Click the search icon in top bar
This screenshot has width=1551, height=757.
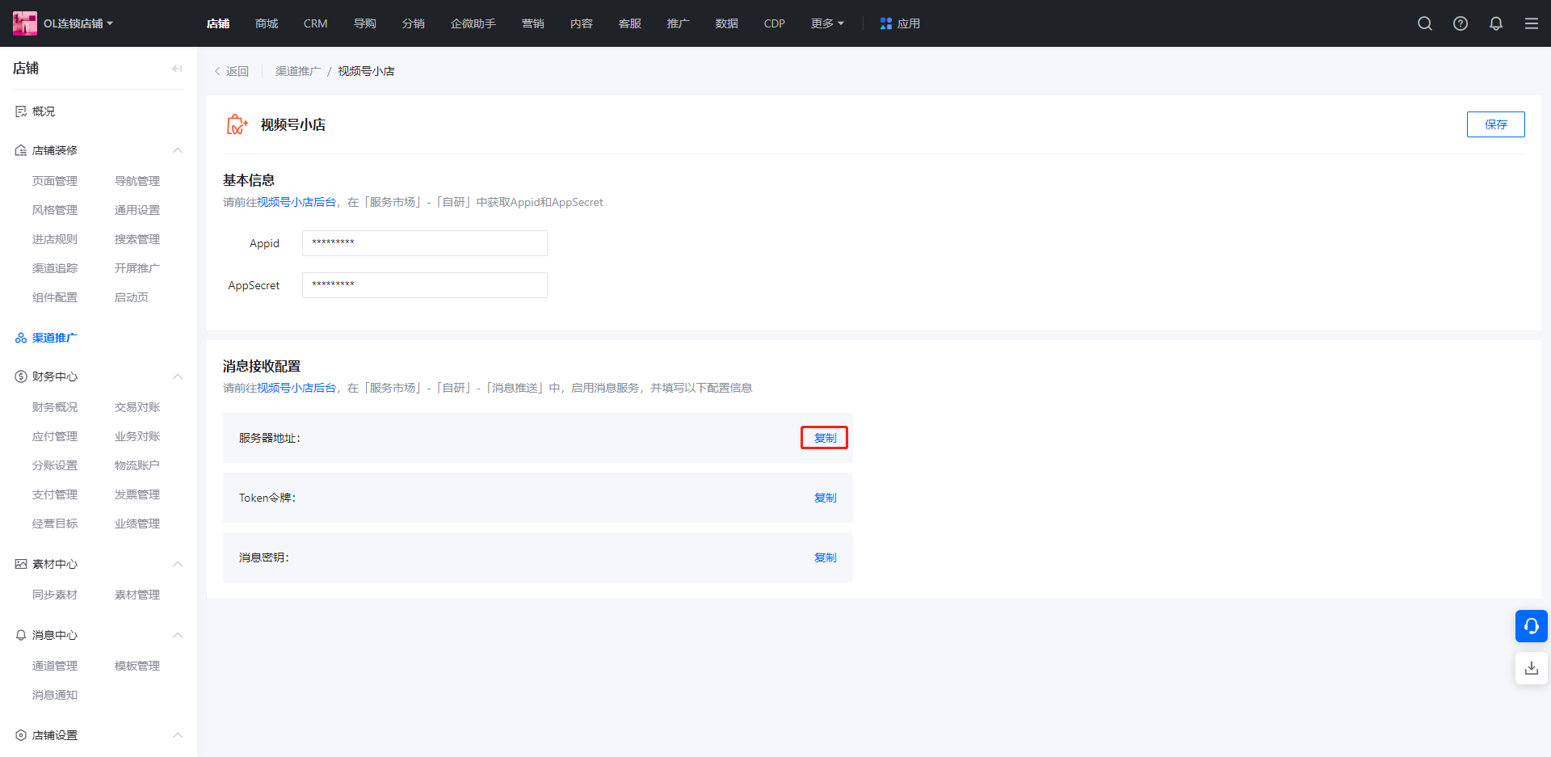coord(1425,23)
